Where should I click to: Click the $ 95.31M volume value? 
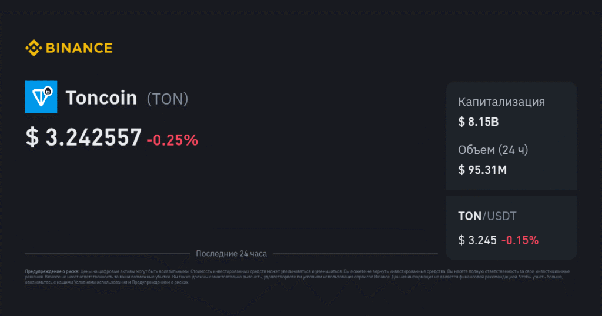pyautogui.click(x=483, y=170)
